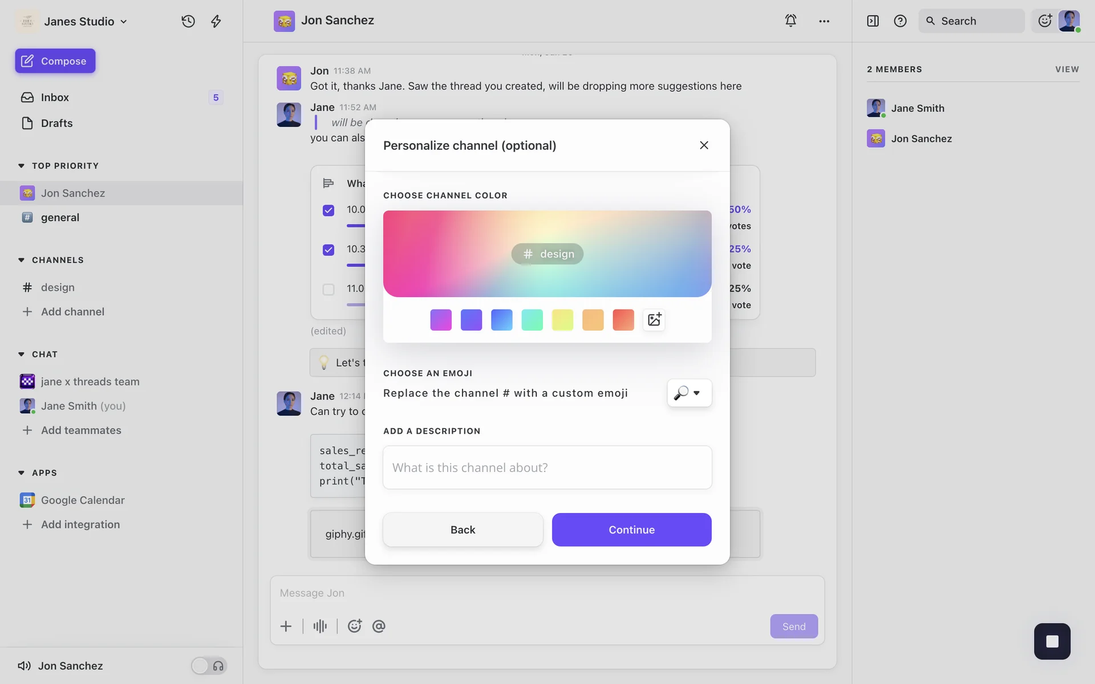The image size is (1095, 684).
Task: Select the teal color swatch
Action: pos(532,320)
